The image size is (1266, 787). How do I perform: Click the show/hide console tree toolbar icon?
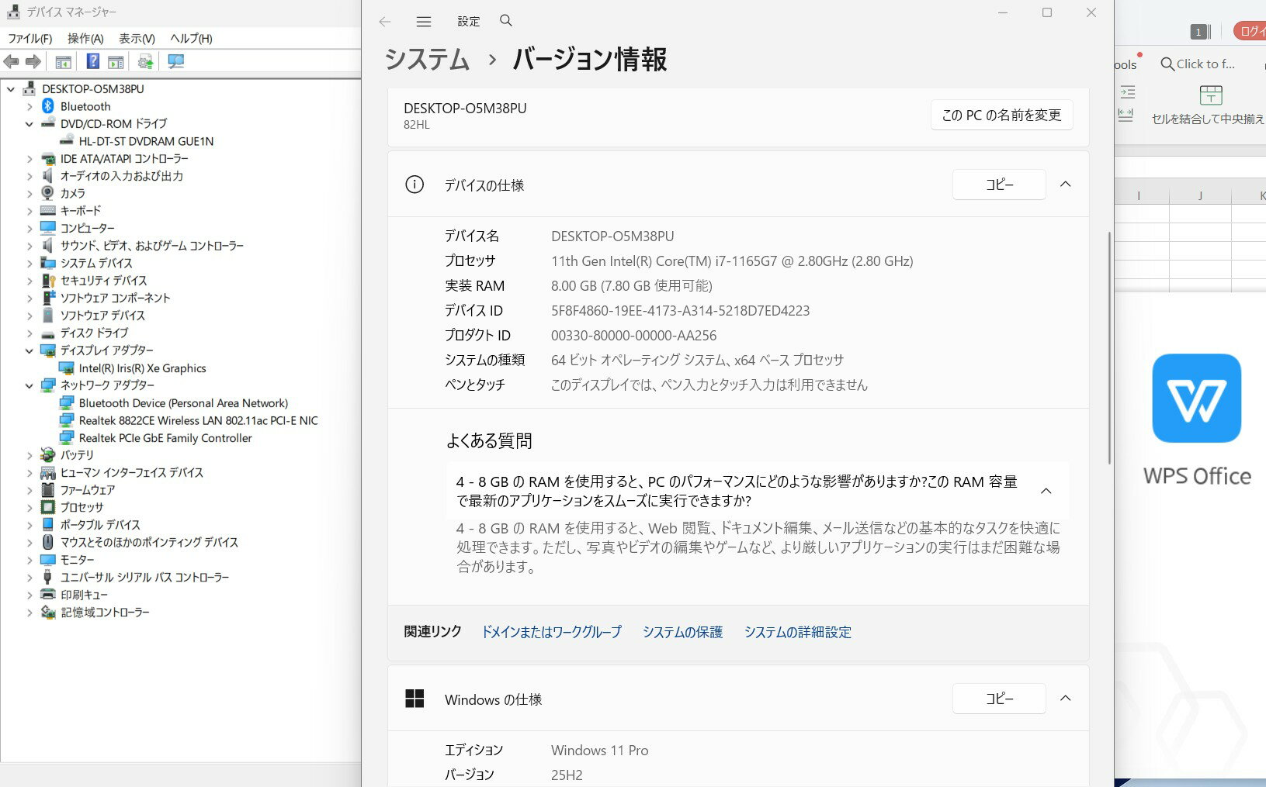click(64, 62)
